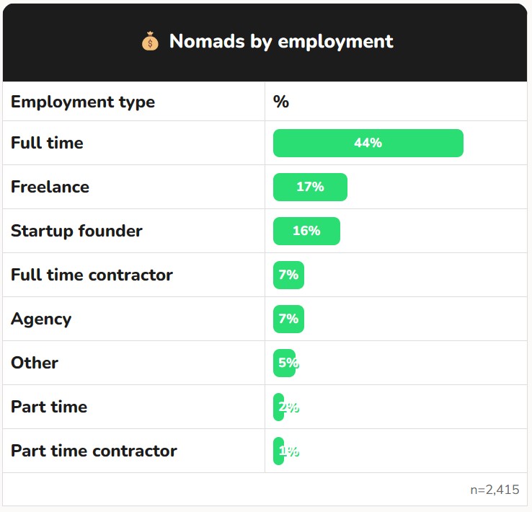532x512 pixels.
Task: Click the 44% green bar
Action: 368,143
